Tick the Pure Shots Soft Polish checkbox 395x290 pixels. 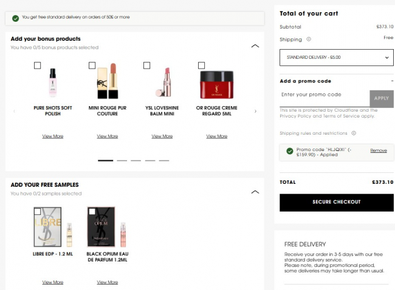coord(37,66)
